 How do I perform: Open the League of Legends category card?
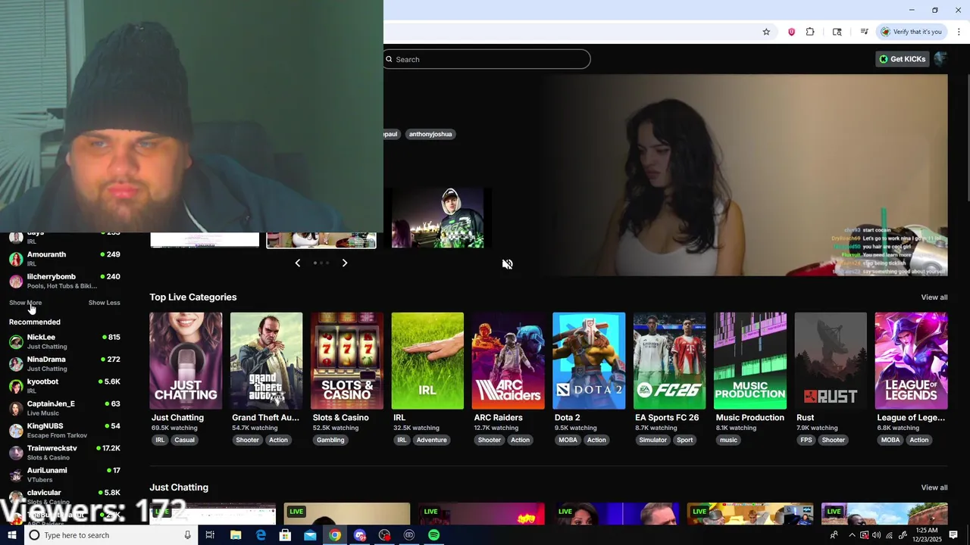tap(911, 361)
